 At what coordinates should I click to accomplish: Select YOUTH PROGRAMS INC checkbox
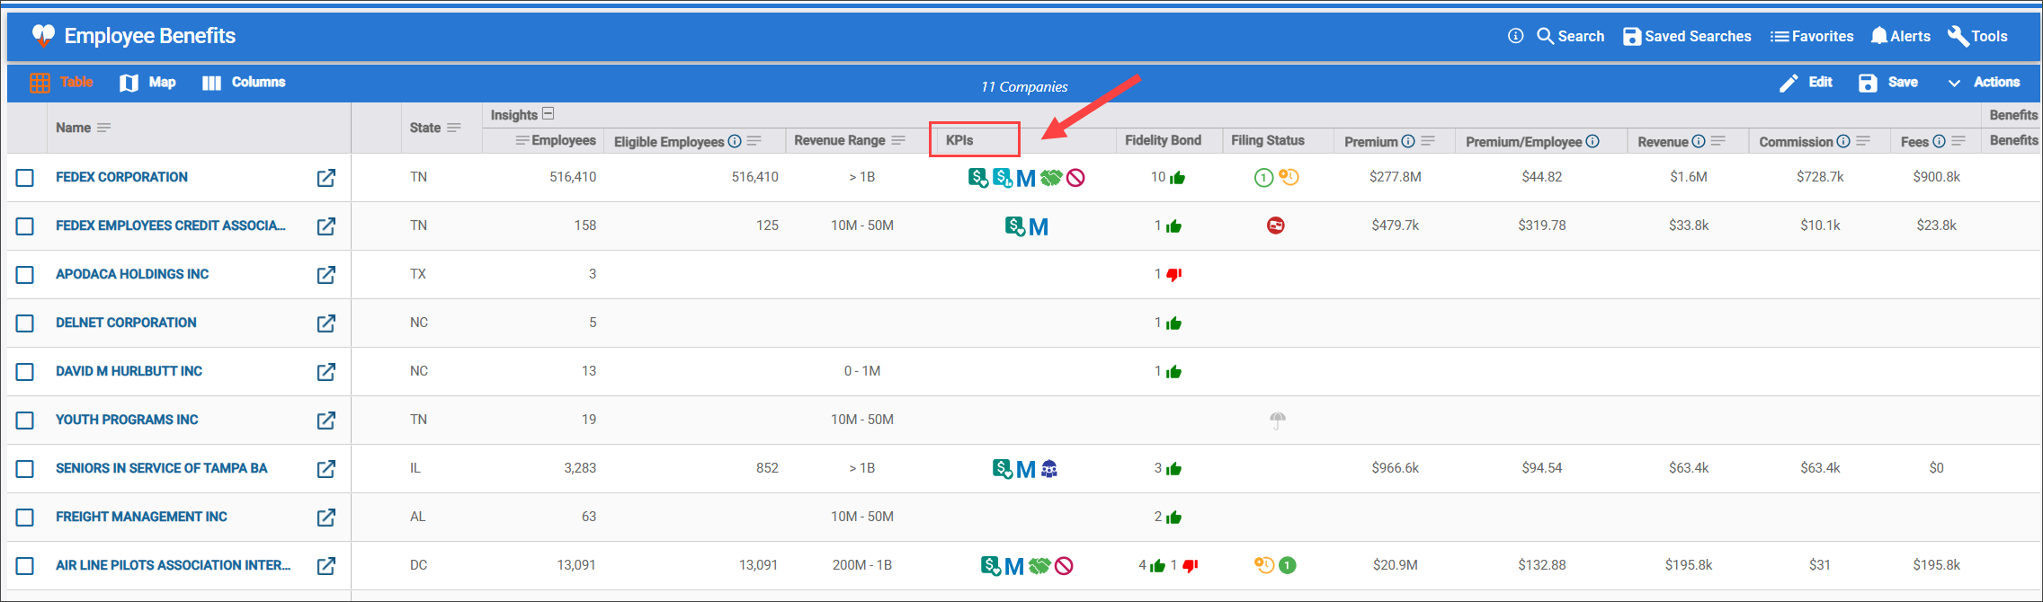[x=25, y=421]
